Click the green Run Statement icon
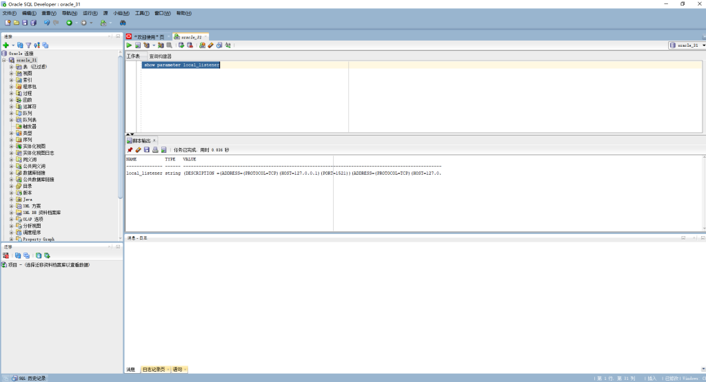The image size is (706, 382). click(x=129, y=45)
